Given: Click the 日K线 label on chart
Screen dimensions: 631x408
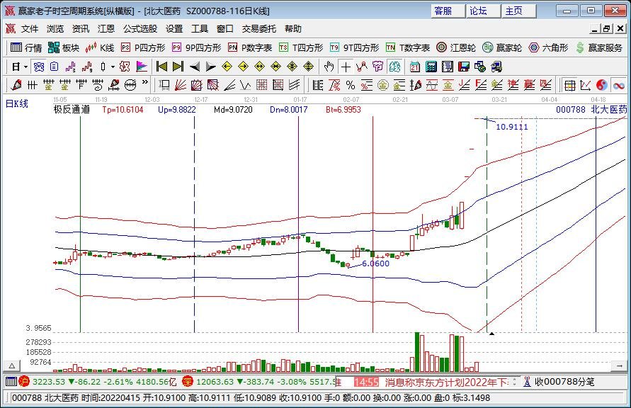Looking at the screenshot, I should [16, 104].
